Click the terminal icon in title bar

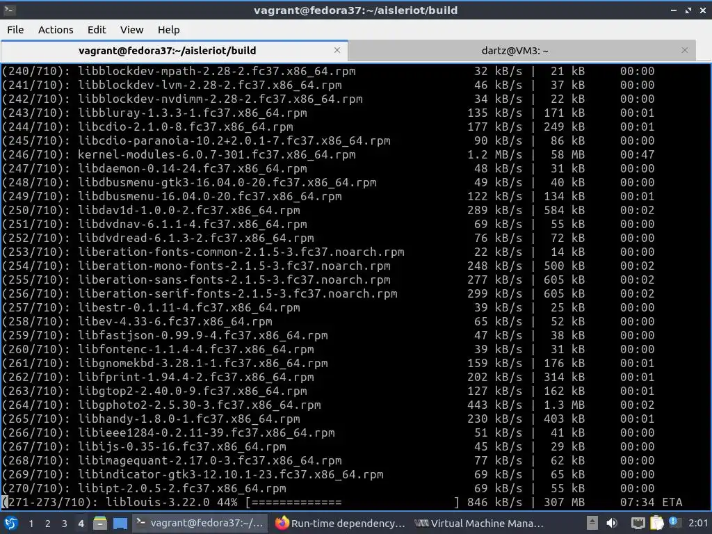[x=10, y=10]
